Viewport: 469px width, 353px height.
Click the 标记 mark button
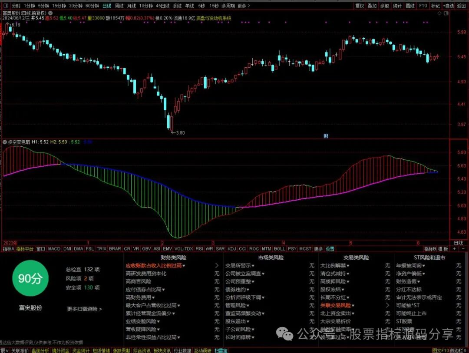435,6
